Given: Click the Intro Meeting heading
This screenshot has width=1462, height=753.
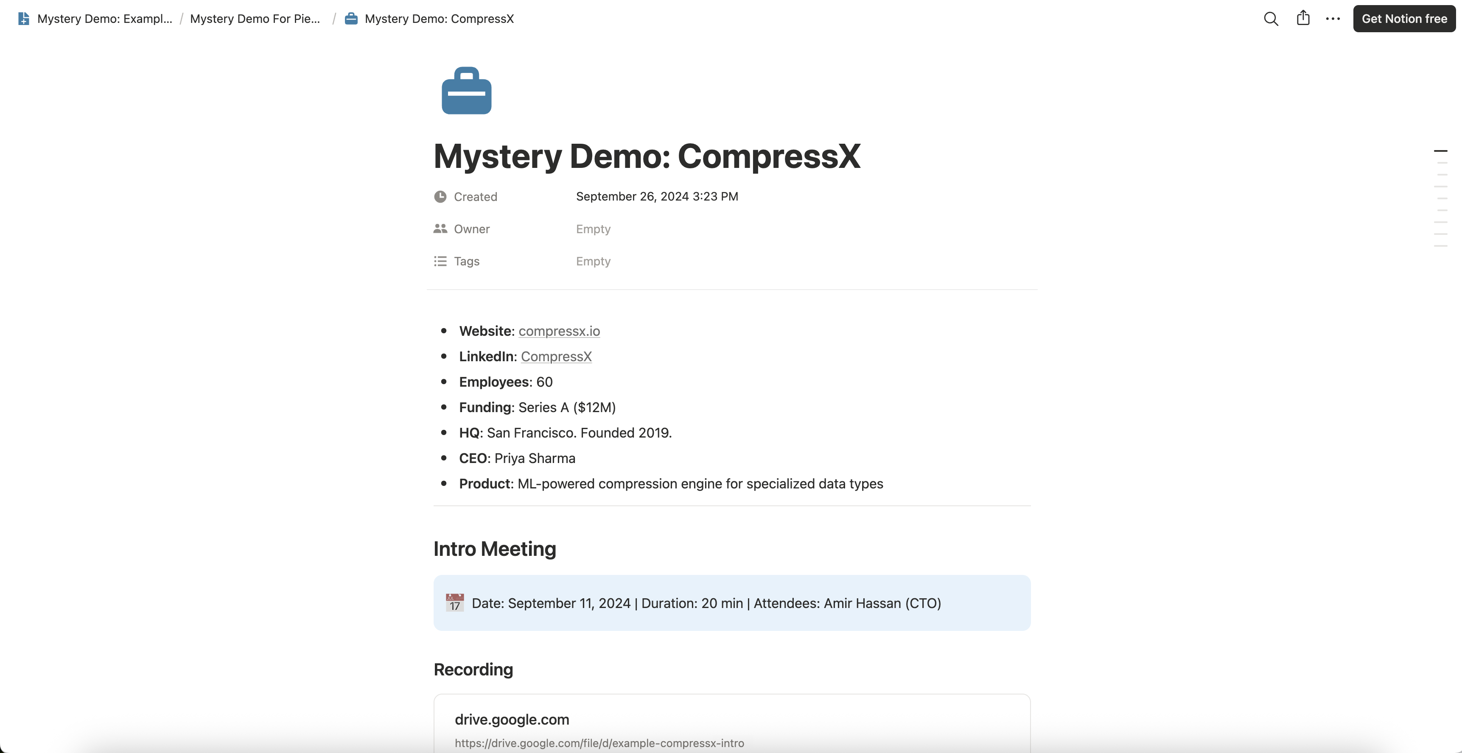Looking at the screenshot, I should click(495, 549).
